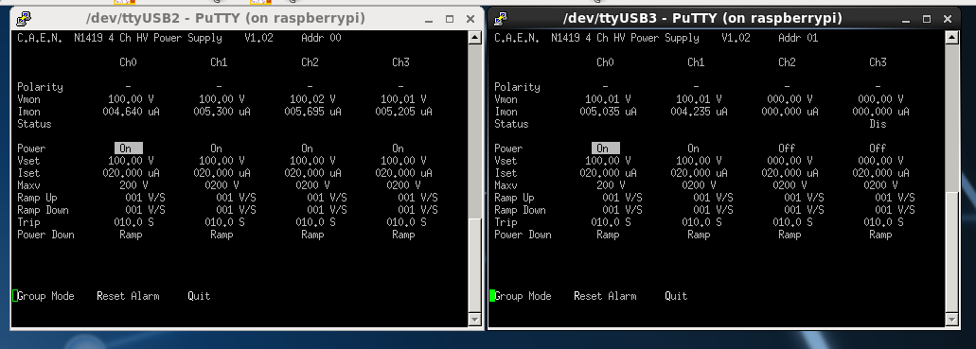Screen dimensions: 976x349
Task: Open Group Mode in ttyUSB2 terminal
Action: [45, 296]
